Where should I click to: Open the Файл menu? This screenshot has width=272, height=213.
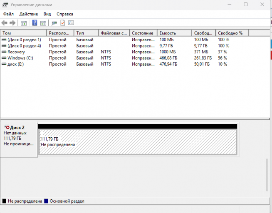tap(8, 14)
